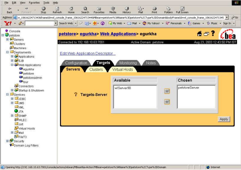This screenshot has height=170, width=241.
Task: Click My Yahoo! toolbar button
Action: pyautogui.click(x=152, y=23)
